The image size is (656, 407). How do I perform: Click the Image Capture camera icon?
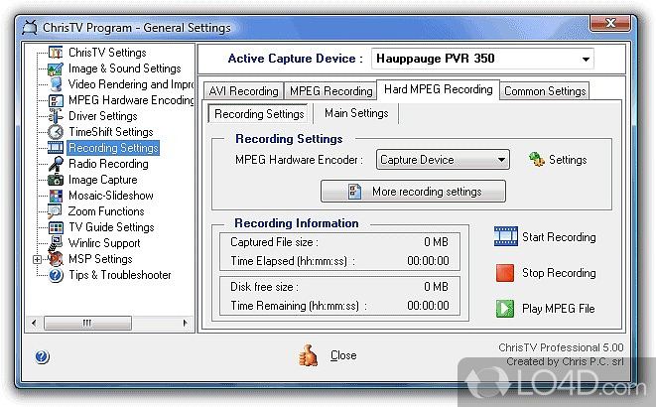pos(56,180)
